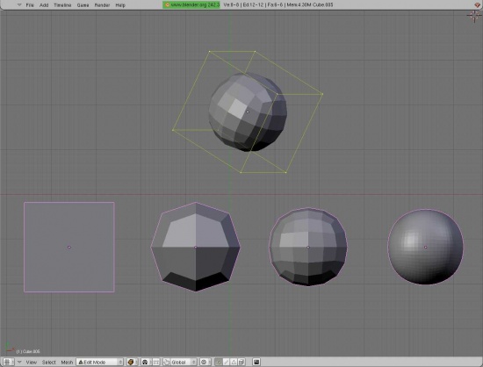Open the Mesh menu in 3D header
The image size is (483, 367).
tap(67, 362)
